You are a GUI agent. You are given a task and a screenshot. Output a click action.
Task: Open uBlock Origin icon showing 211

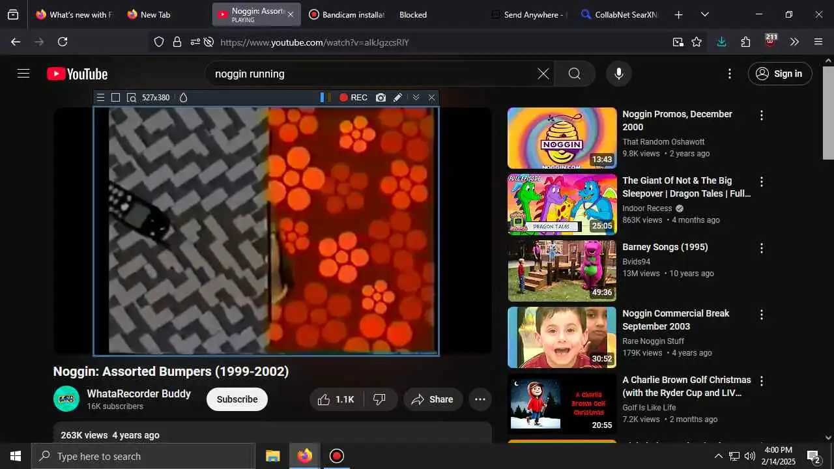point(770,40)
